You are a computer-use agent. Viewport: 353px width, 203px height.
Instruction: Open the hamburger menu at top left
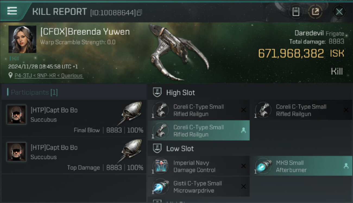click(x=12, y=11)
